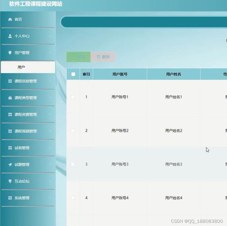Expand the 个人中心 chevron

(x=50, y=36)
